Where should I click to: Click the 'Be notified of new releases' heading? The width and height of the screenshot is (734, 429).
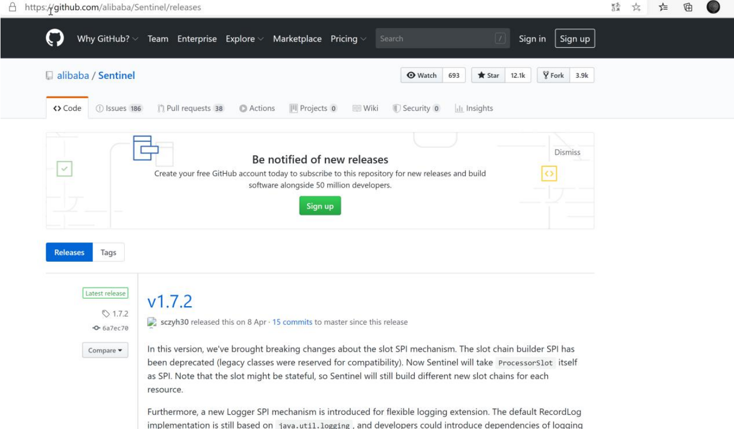click(x=320, y=159)
